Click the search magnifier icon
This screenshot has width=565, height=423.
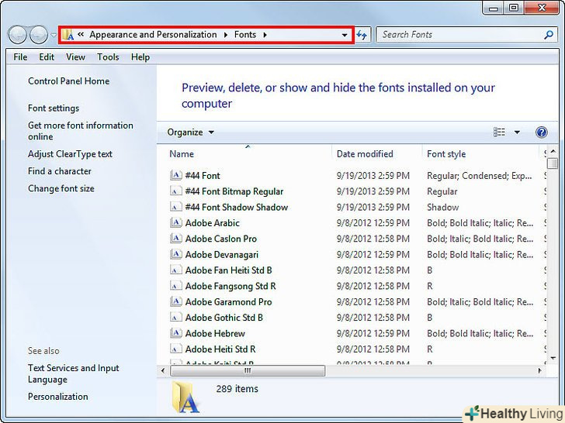click(x=549, y=35)
